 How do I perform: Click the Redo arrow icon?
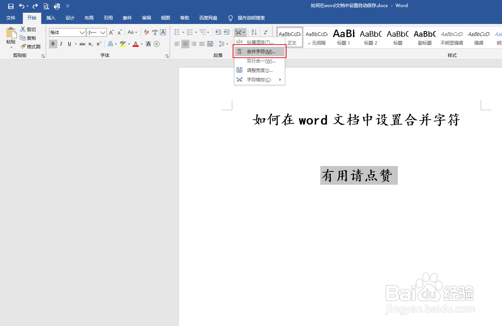[x=35, y=6]
